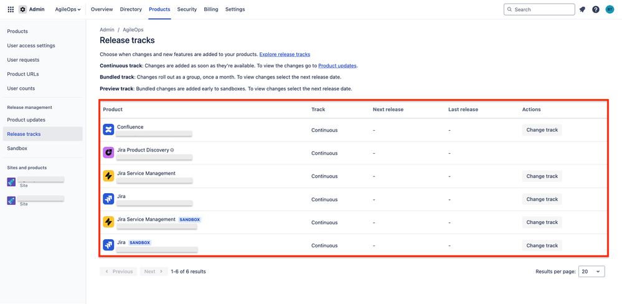This screenshot has height=304, width=622.
Task: Click the Release tracks page heading
Action: click(x=128, y=40)
